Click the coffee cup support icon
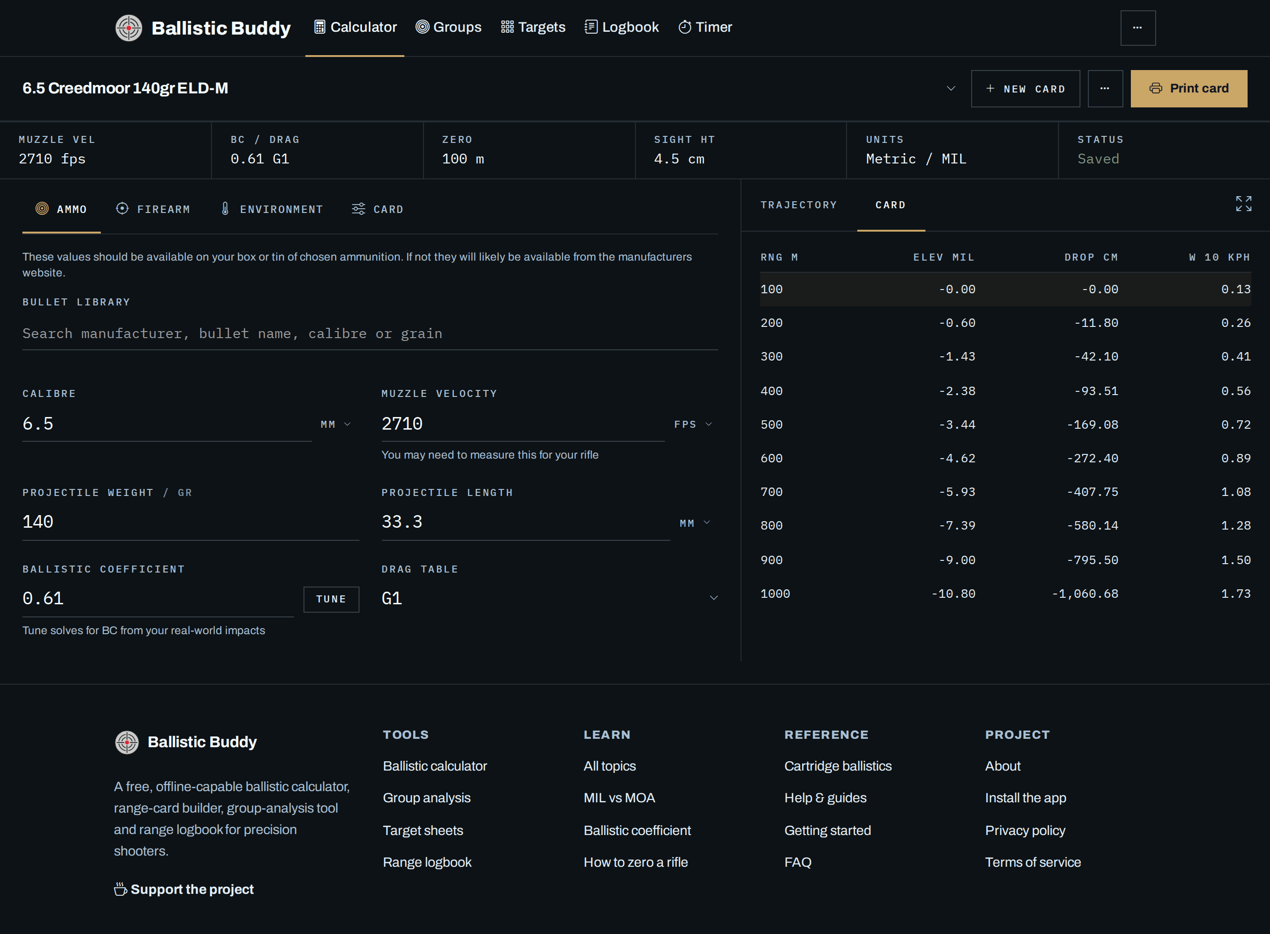 click(120, 889)
